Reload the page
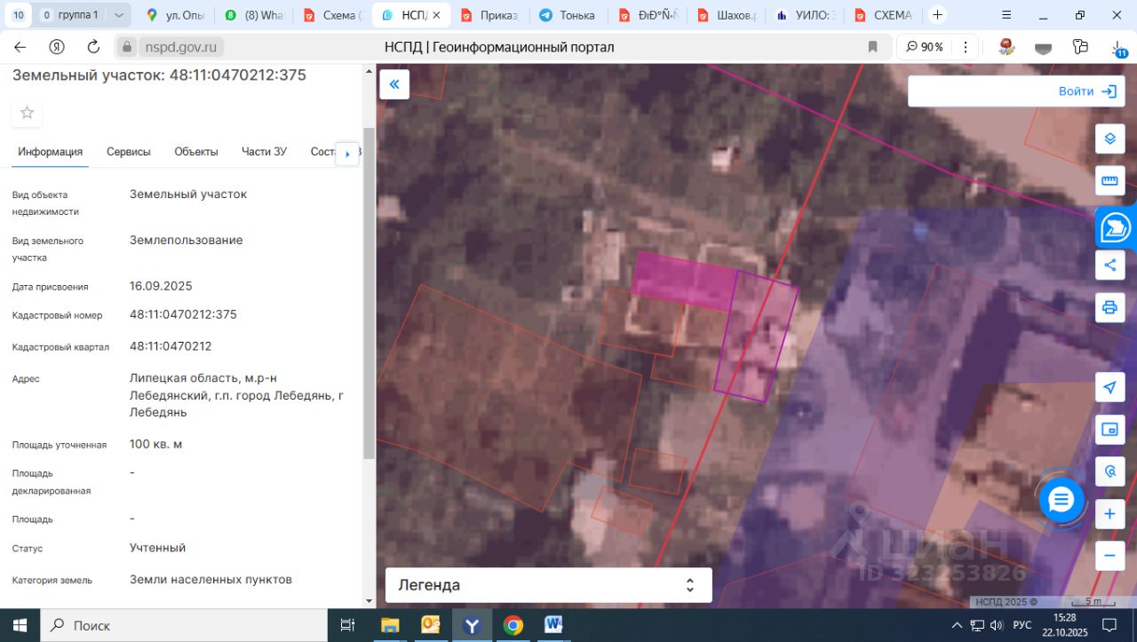The image size is (1137, 642). 93,47
